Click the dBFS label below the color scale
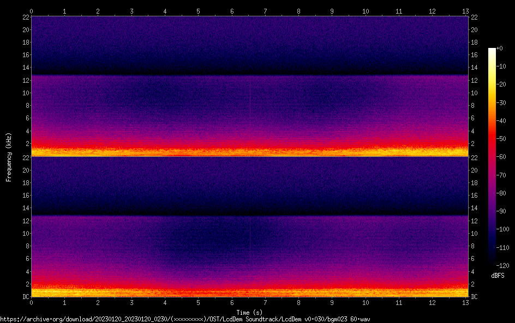The height and width of the screenshot is (323, 515). pos(498,276)
